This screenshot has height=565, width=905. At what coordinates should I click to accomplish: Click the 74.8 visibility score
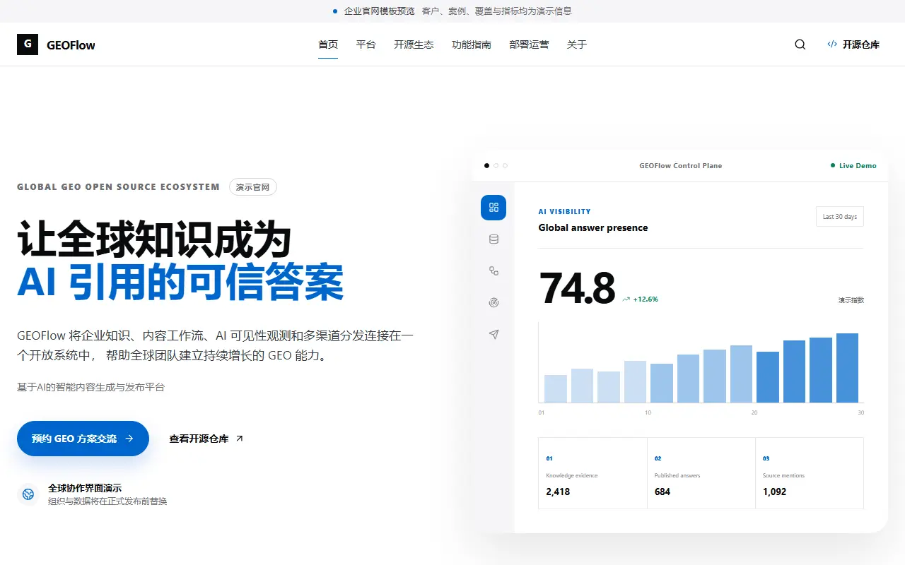(x=577, y=288)
